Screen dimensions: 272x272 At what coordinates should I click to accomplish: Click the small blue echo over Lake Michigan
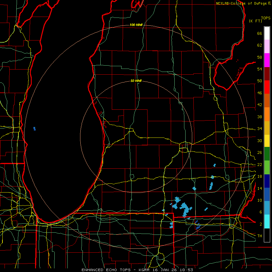(x=34, y=129)
